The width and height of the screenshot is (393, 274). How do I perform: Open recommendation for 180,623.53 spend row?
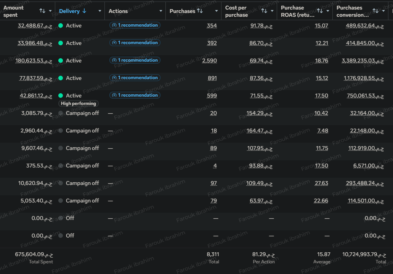135,60
